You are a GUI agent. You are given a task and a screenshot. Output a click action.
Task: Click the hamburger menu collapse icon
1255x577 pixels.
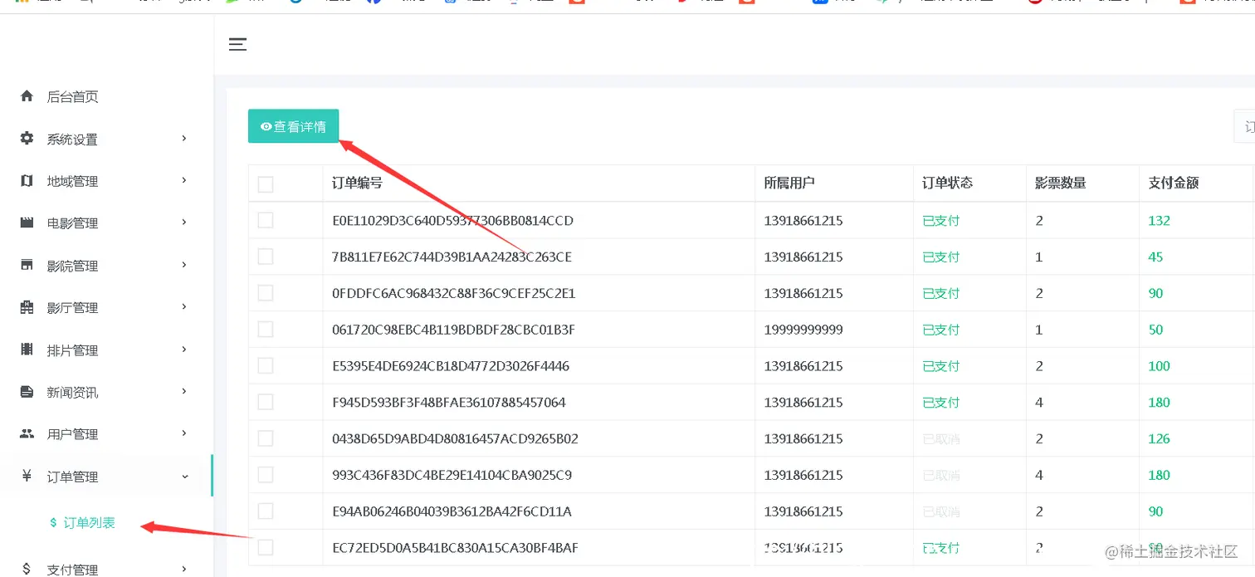tap(238, 45)
